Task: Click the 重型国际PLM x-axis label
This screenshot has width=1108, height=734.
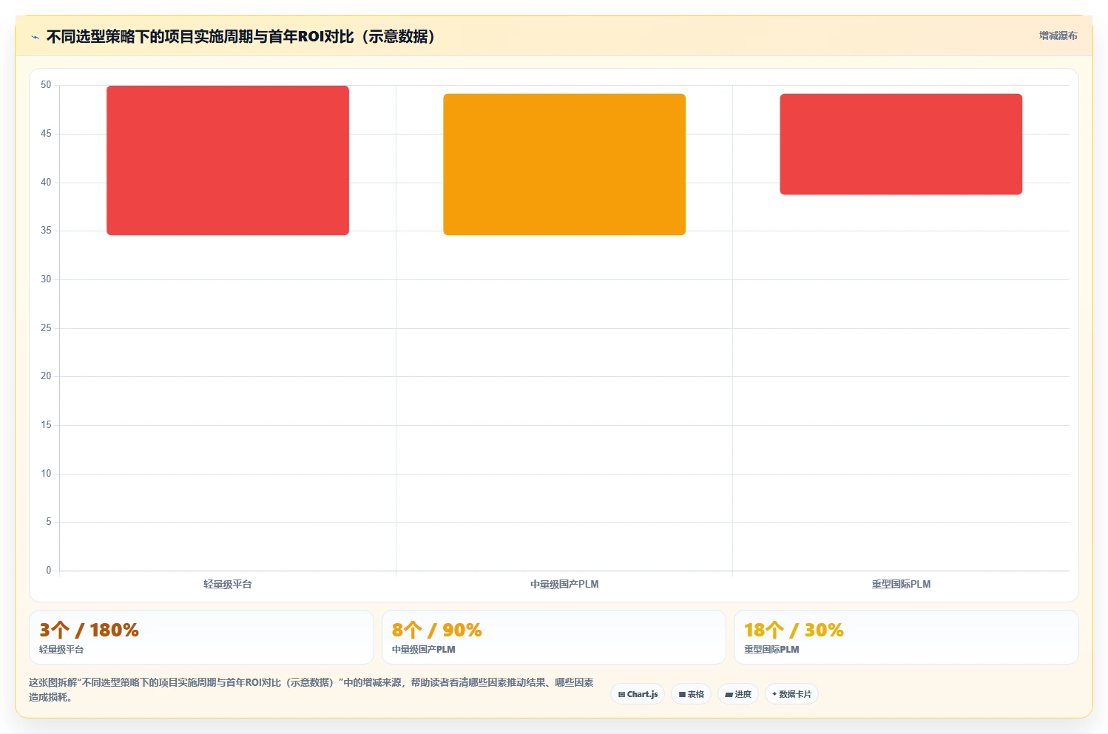Action: [901, 584]
